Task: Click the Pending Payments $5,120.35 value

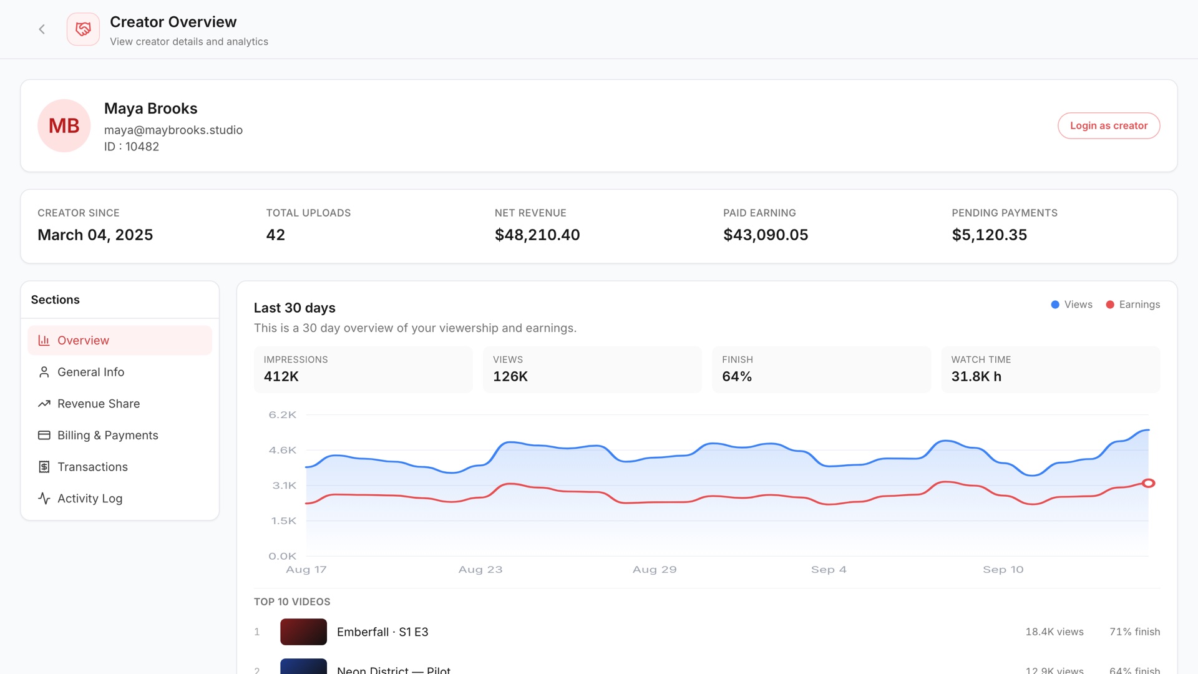Action: [990, 235]
